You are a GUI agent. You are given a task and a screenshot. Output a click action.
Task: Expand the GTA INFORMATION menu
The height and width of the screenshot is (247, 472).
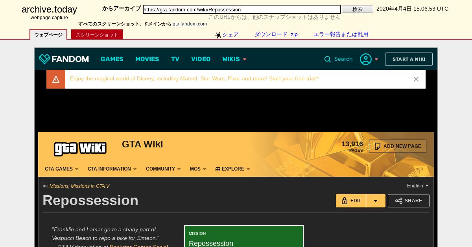[x=112, y=169]
